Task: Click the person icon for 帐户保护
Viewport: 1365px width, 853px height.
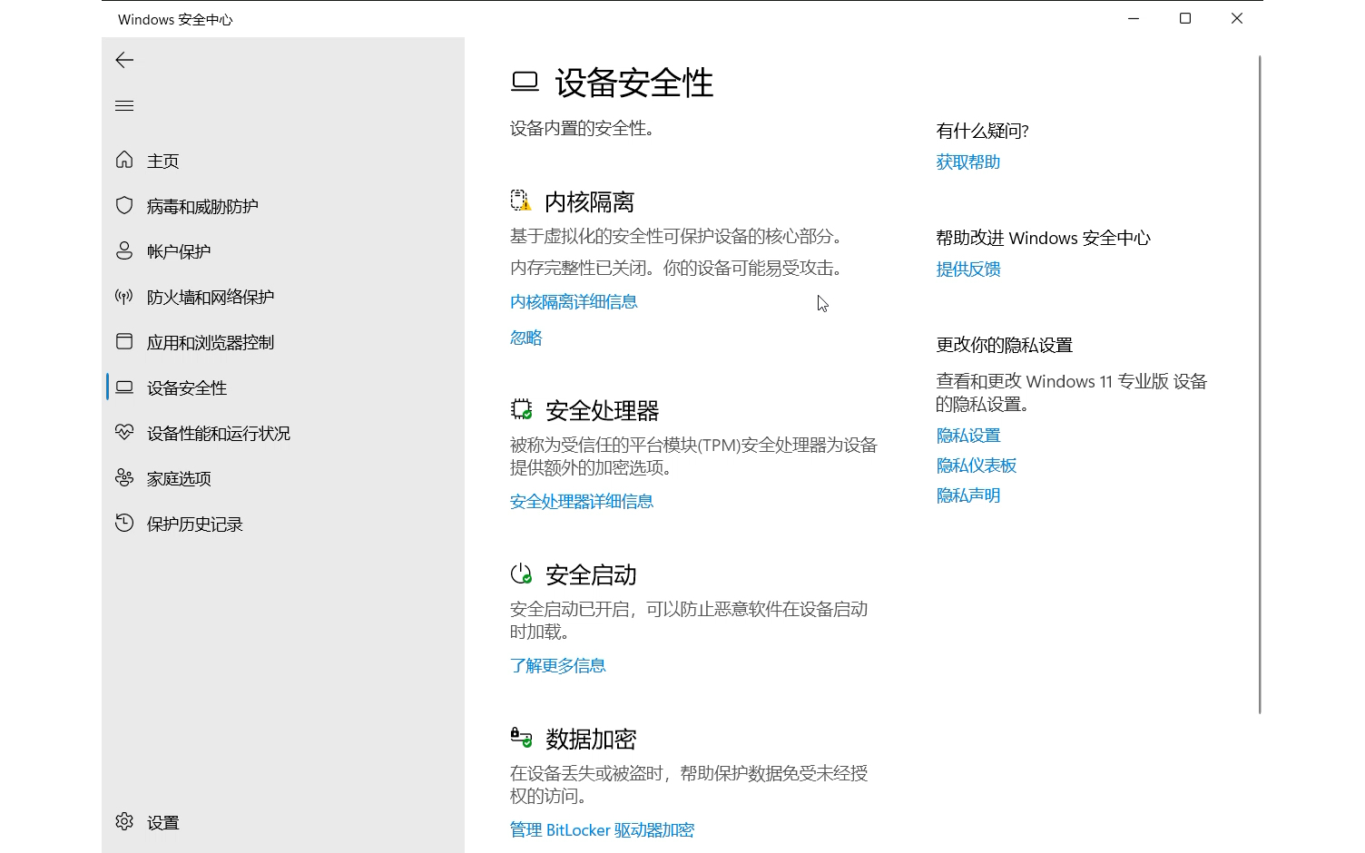Action: [x=124, y=250]
